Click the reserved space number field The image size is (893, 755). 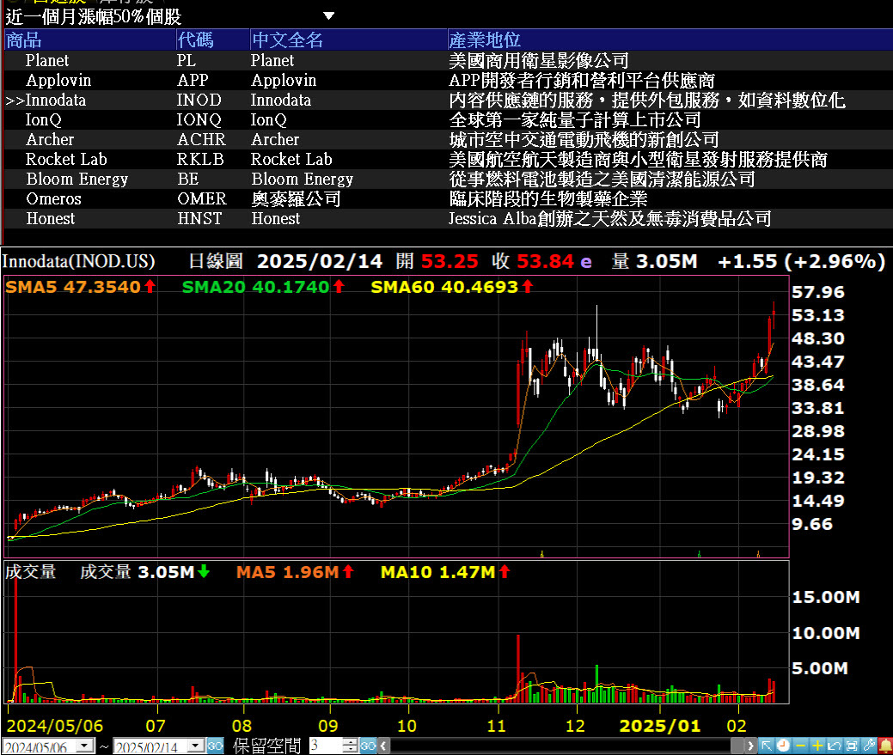click(x=325, y=746)
